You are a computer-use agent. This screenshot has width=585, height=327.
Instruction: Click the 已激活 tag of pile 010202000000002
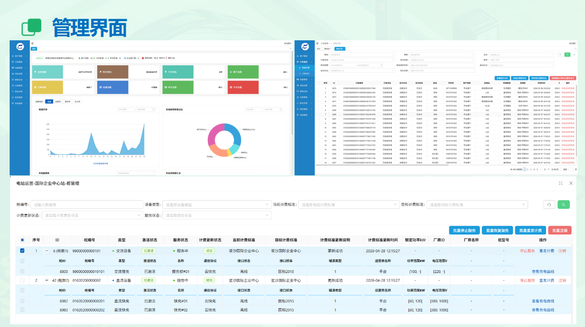tap(149, 280)
